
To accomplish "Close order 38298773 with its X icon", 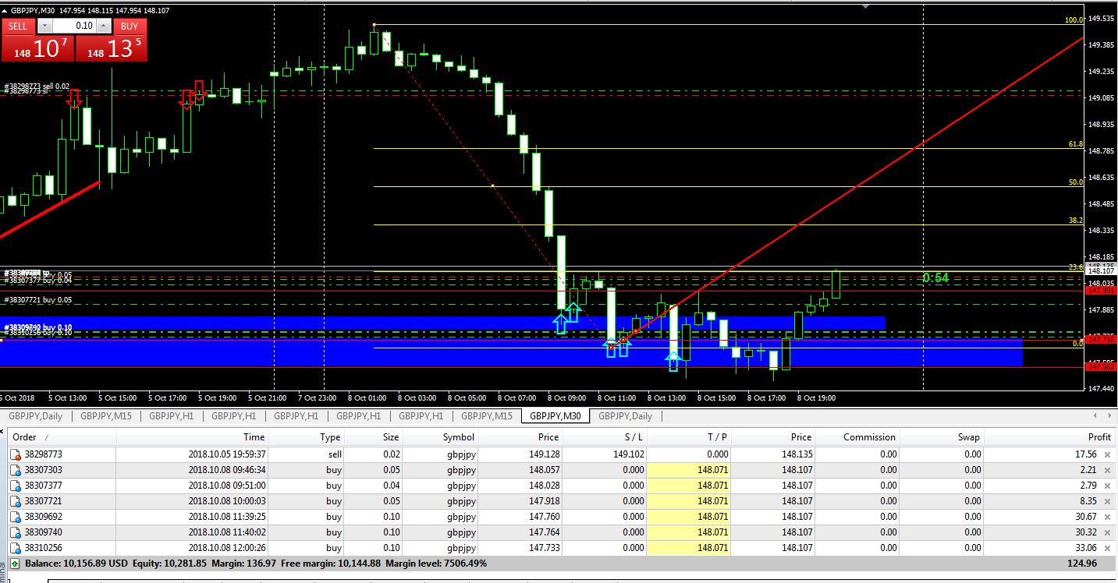I will [1106, 454].
